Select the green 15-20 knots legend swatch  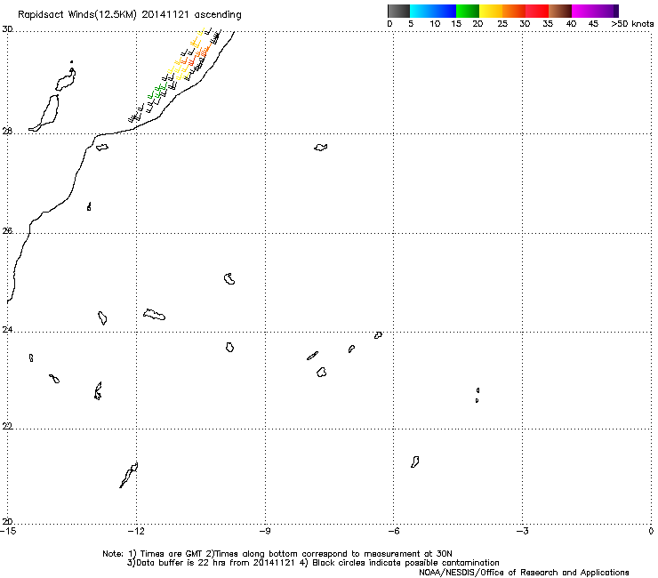[468, 11]
